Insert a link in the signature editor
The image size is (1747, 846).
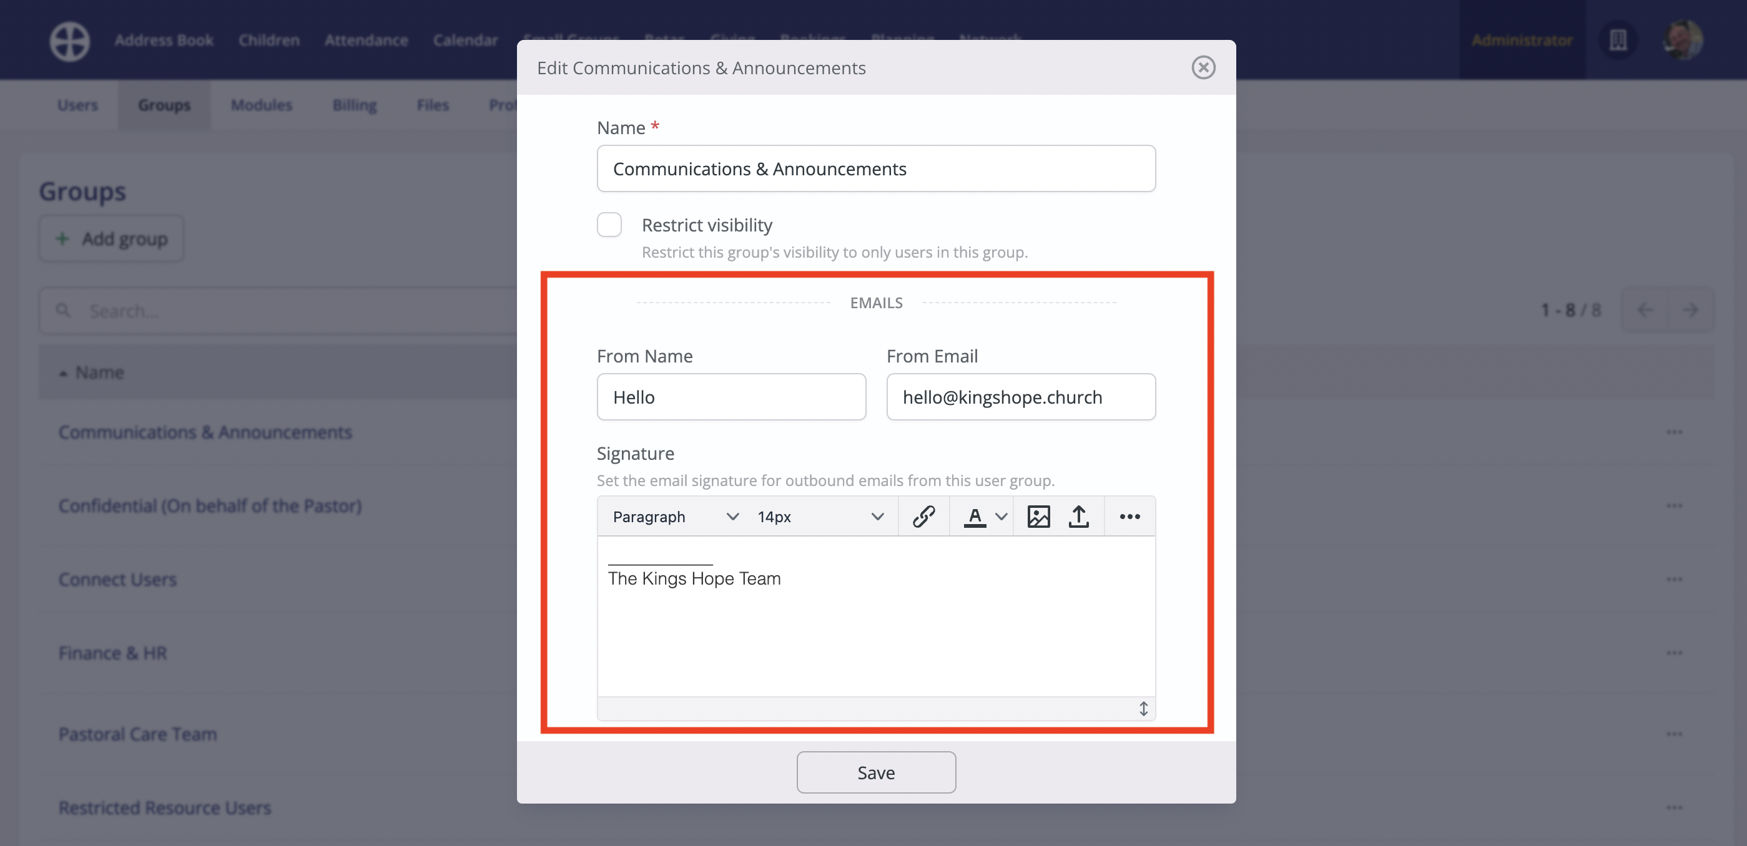pos(923,516)
